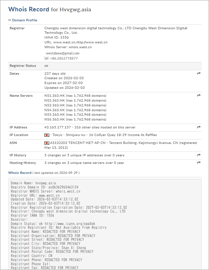Collapse the Domain Profile section
Image resolution: width=209 pixels, height=270 pixels.
(x=23, y=20)
